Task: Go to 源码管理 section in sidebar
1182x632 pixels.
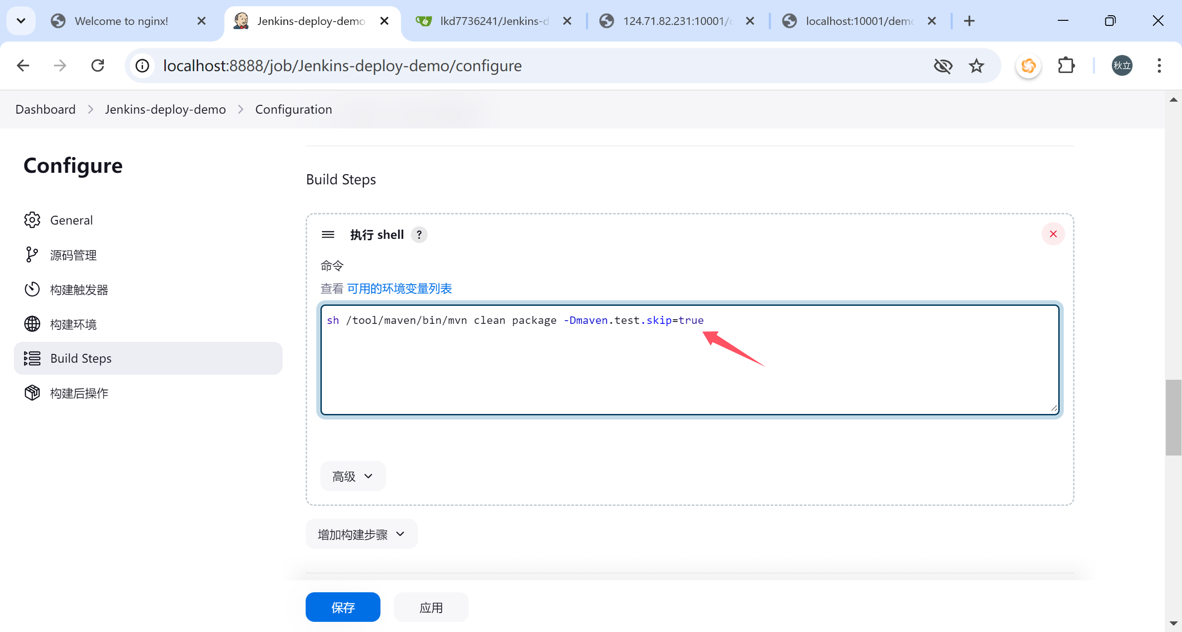Action: (x=73, y=255)
